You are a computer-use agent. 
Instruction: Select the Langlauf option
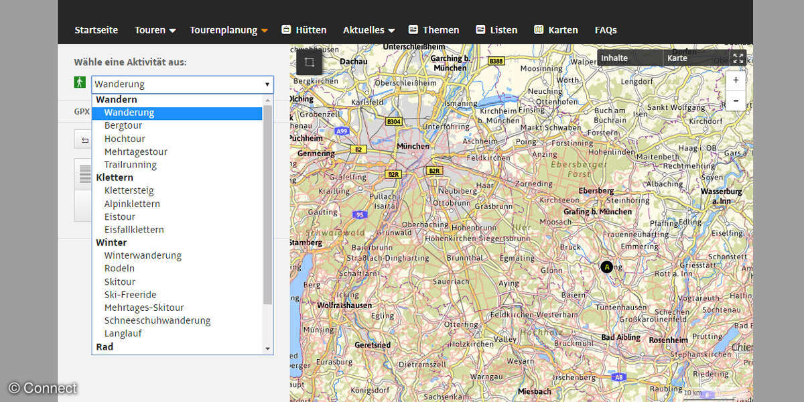178,334
